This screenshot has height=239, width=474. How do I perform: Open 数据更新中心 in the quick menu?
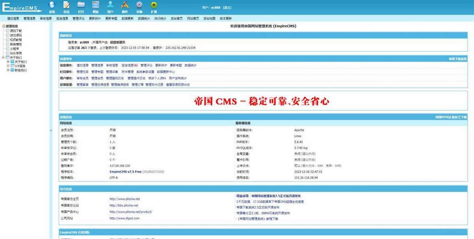click(166, 72)
